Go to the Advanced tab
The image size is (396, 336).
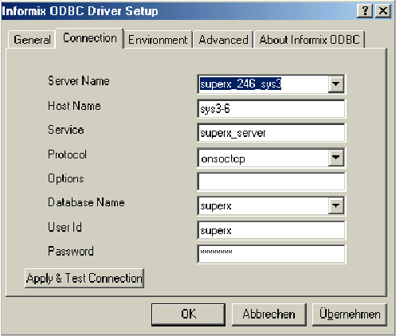point(223,40)
